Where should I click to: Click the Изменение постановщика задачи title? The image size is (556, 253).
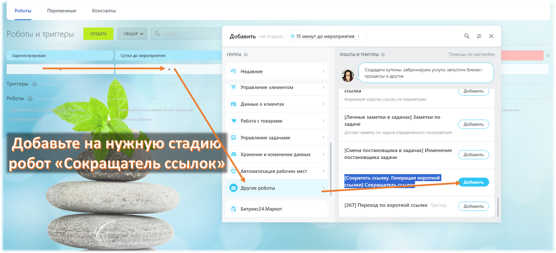click(398, 154)
